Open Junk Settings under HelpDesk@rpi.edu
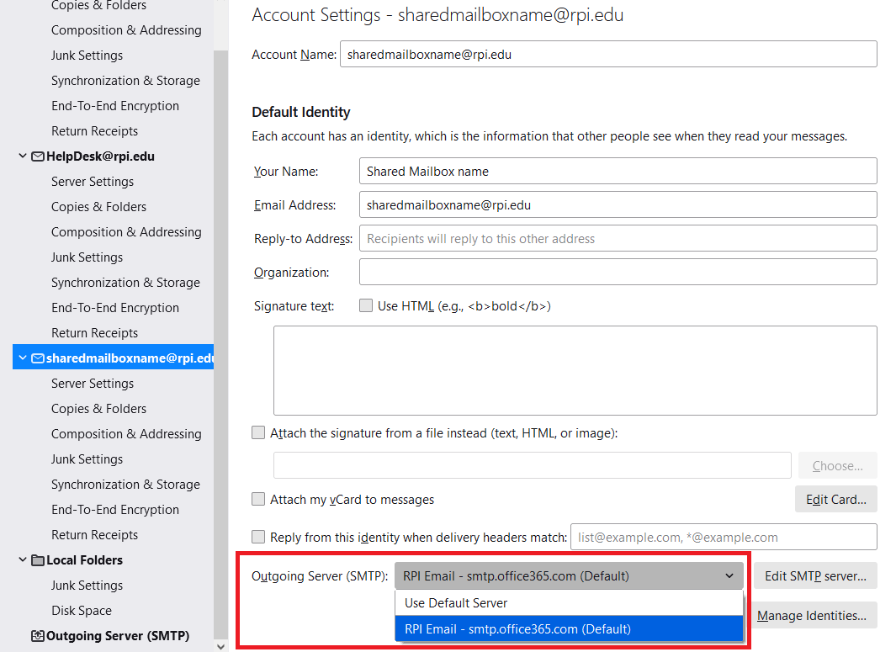The image size is (896, 652). point(87,257)
